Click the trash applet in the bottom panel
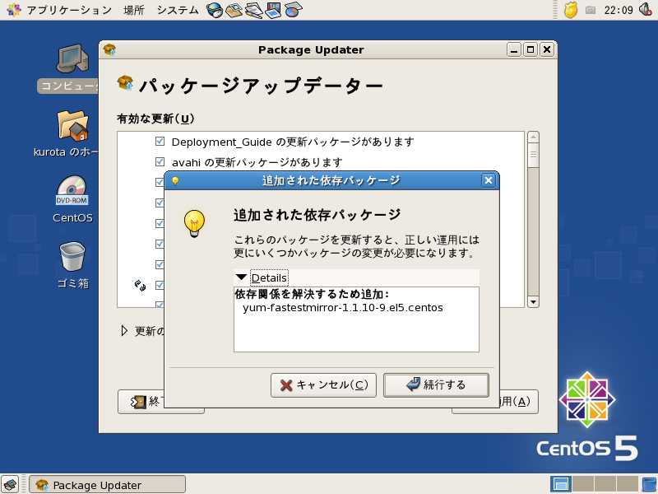Viewport: 658px width, 494px height. pos(650,484)
